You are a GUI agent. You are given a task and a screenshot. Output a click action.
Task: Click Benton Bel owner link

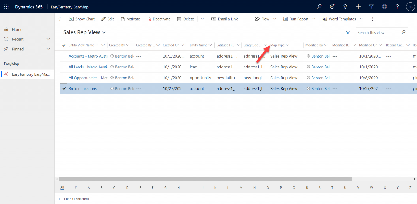coord(124,56)
